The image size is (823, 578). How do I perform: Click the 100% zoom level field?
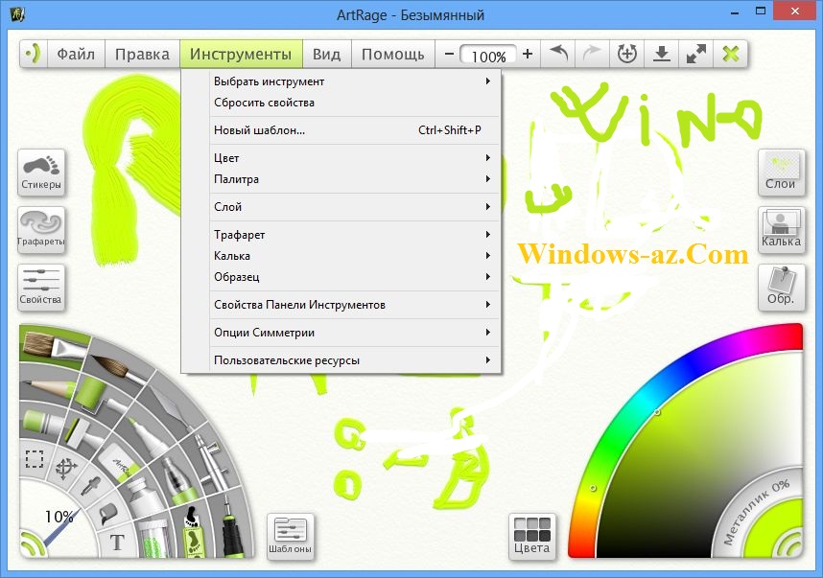pyautogui.click(x=487, y=55)
